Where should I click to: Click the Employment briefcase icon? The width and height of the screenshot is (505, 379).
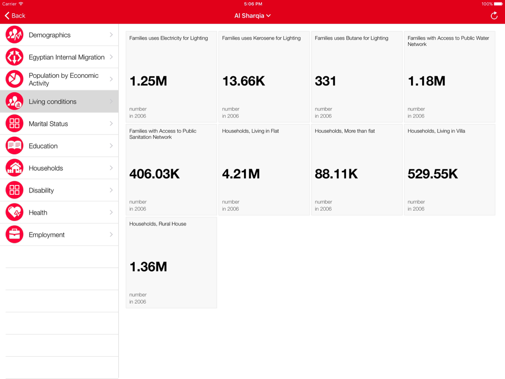pyautogui.click(x=14, y=235)
